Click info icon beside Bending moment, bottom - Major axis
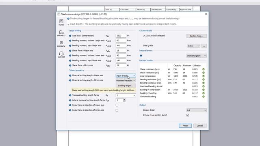260x146 pixels. (x=70, y=41)
